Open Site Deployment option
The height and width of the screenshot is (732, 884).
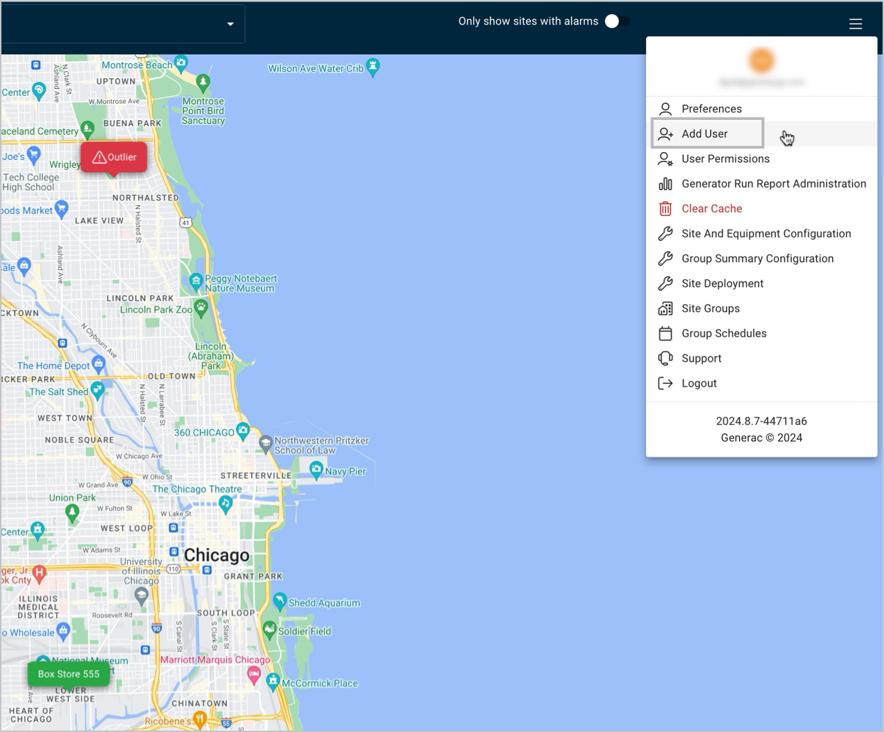pyautogui.click(x=722, y=284)
